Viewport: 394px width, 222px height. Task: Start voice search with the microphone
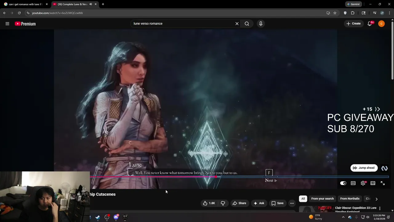[261, 24]
